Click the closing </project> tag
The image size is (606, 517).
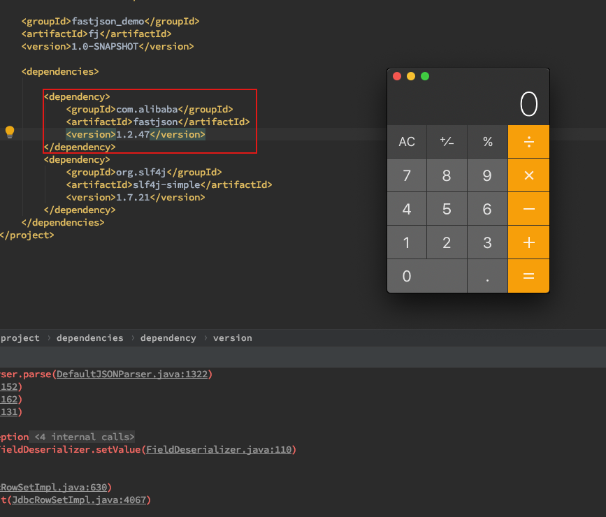[x=27, y=235]
